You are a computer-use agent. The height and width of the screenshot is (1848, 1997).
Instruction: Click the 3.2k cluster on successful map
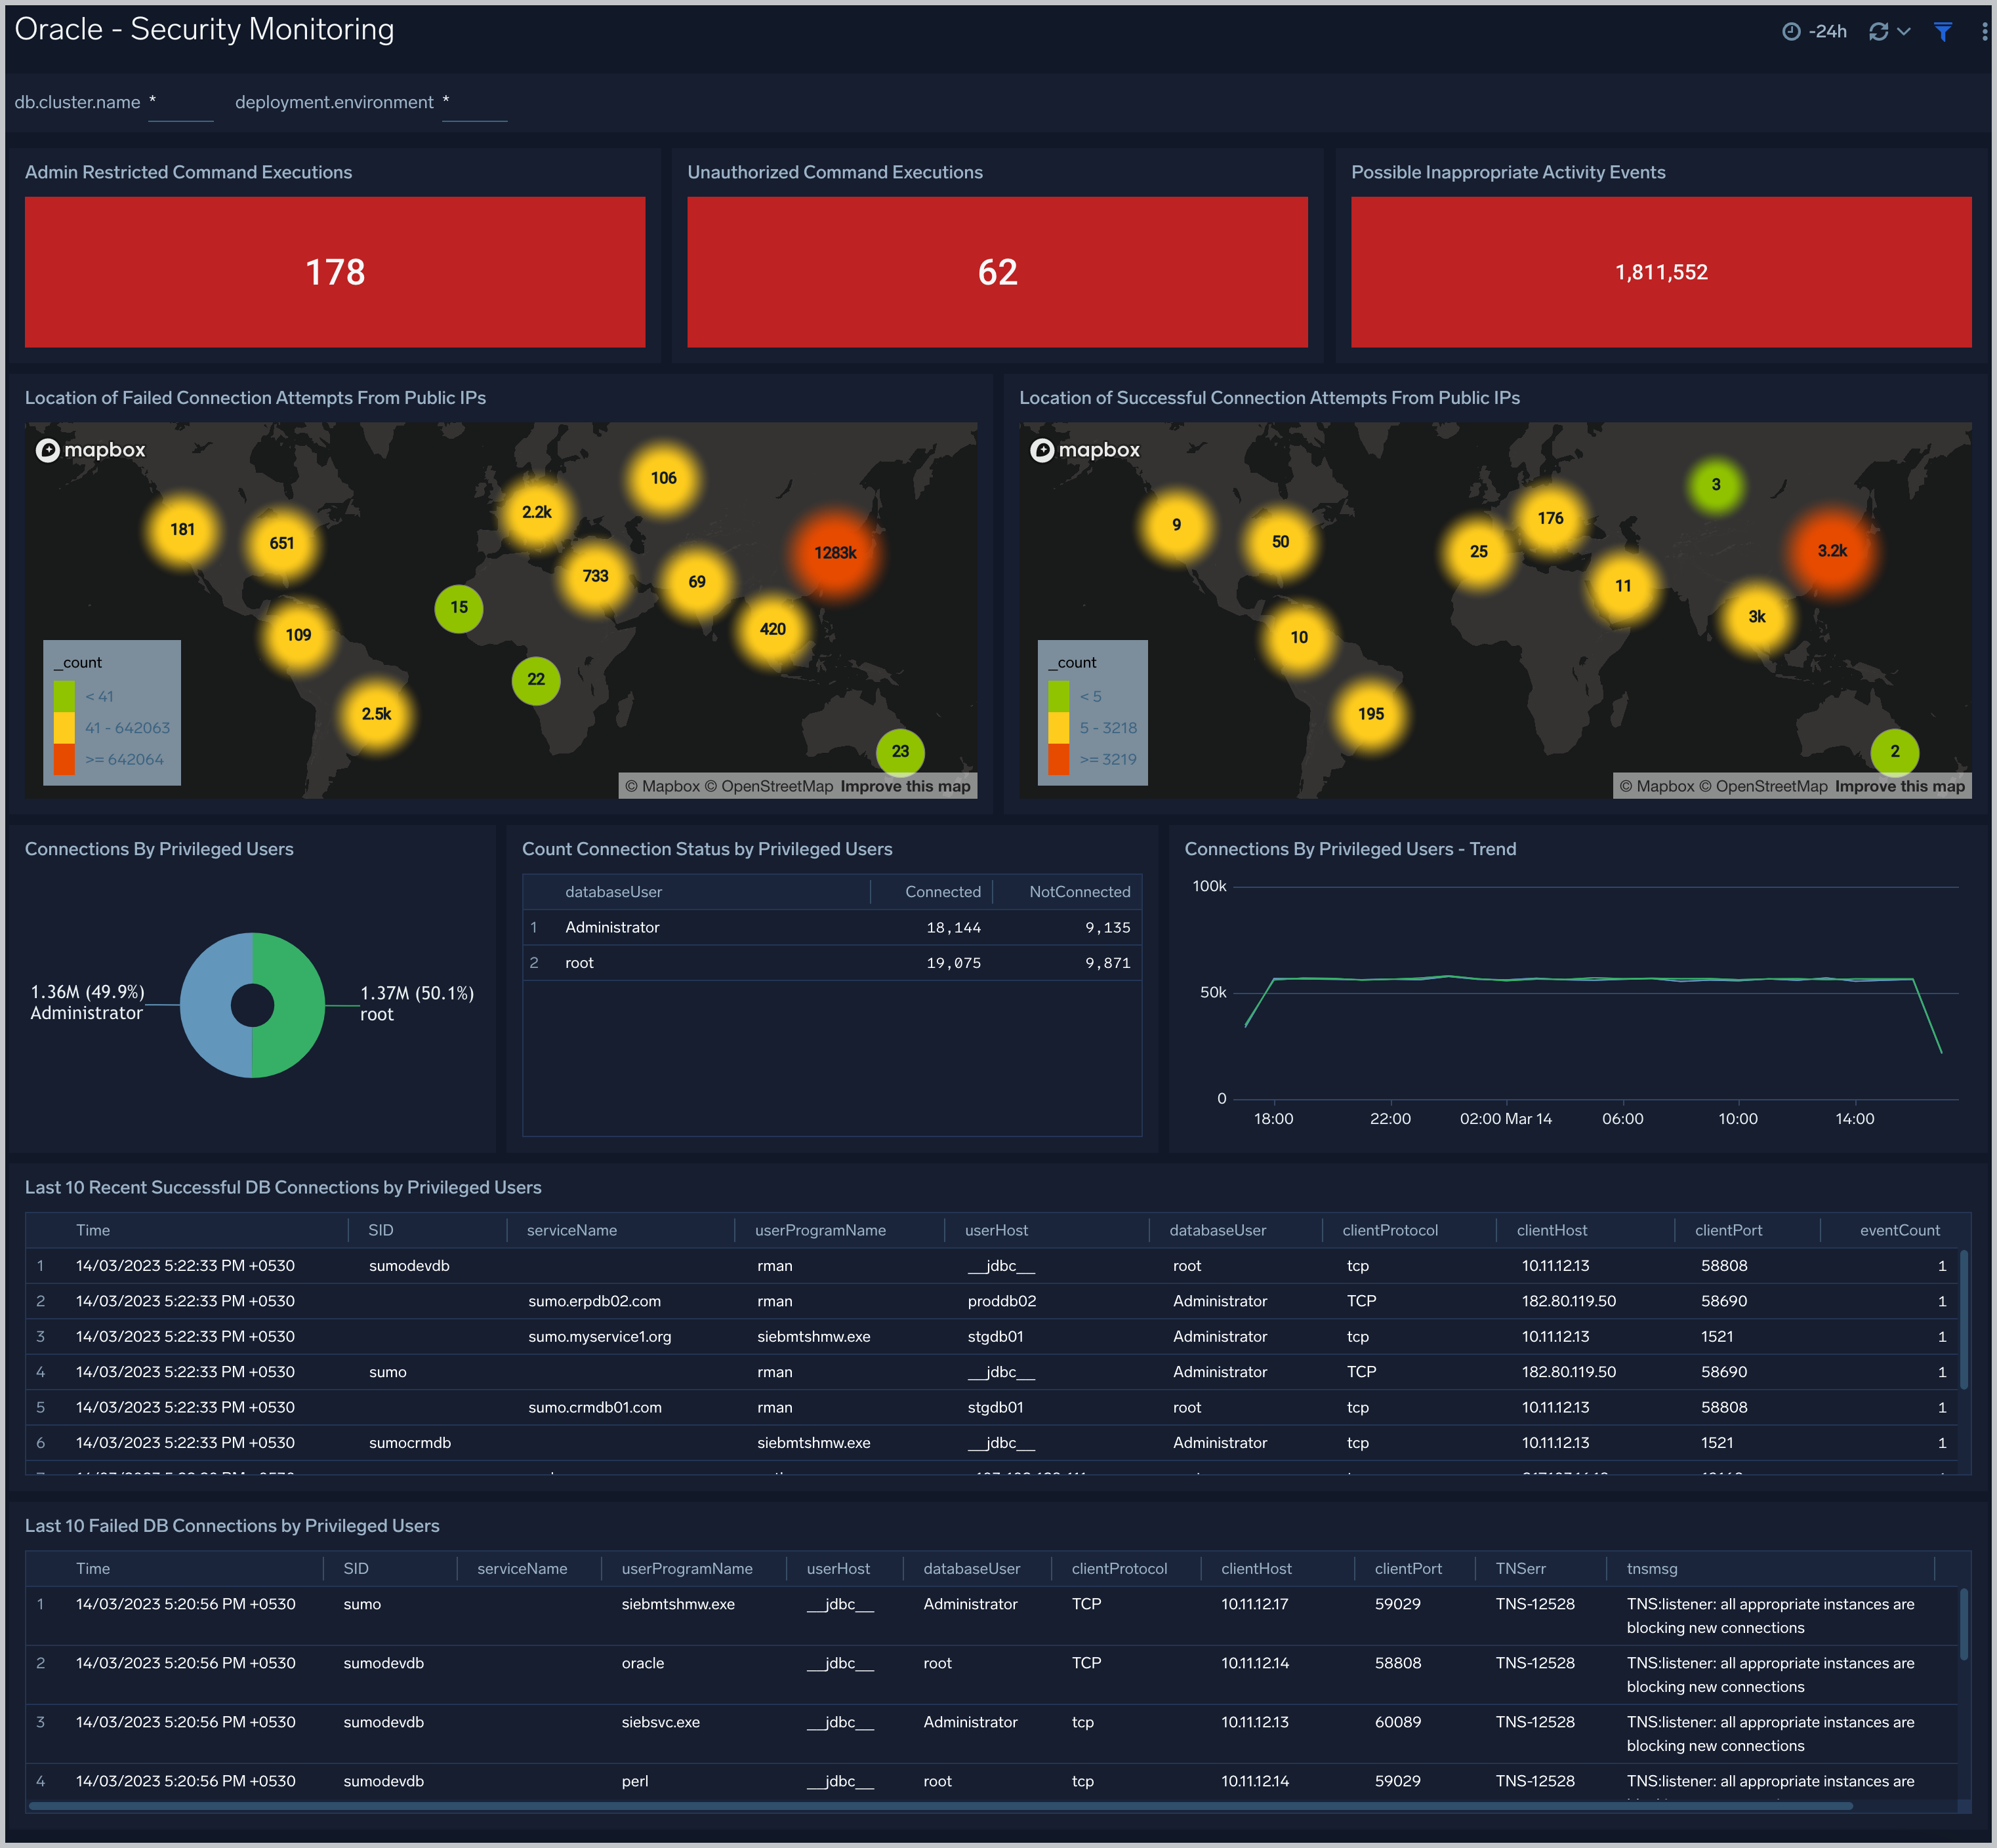point(1833,551)
